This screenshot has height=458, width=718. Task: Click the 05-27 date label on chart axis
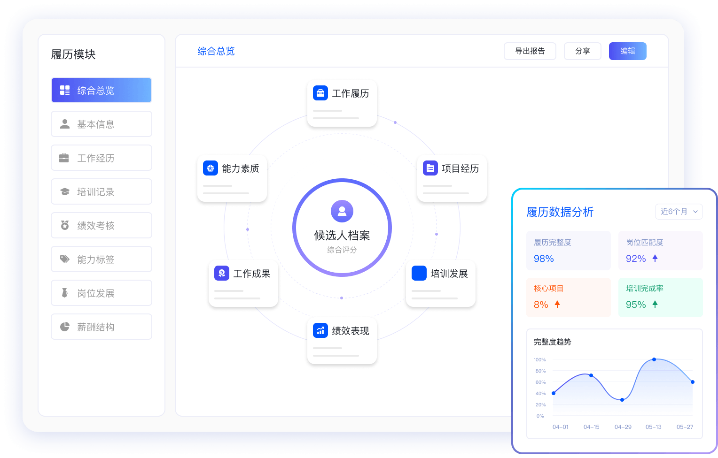(685, 427)
